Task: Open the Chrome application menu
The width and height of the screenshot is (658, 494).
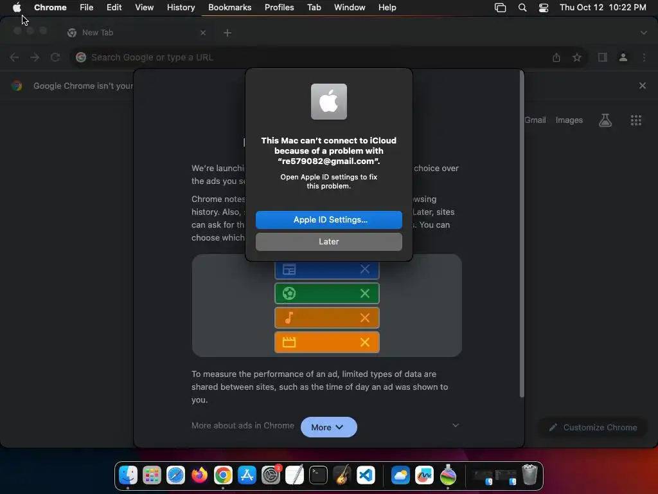Action: (50, 7)
